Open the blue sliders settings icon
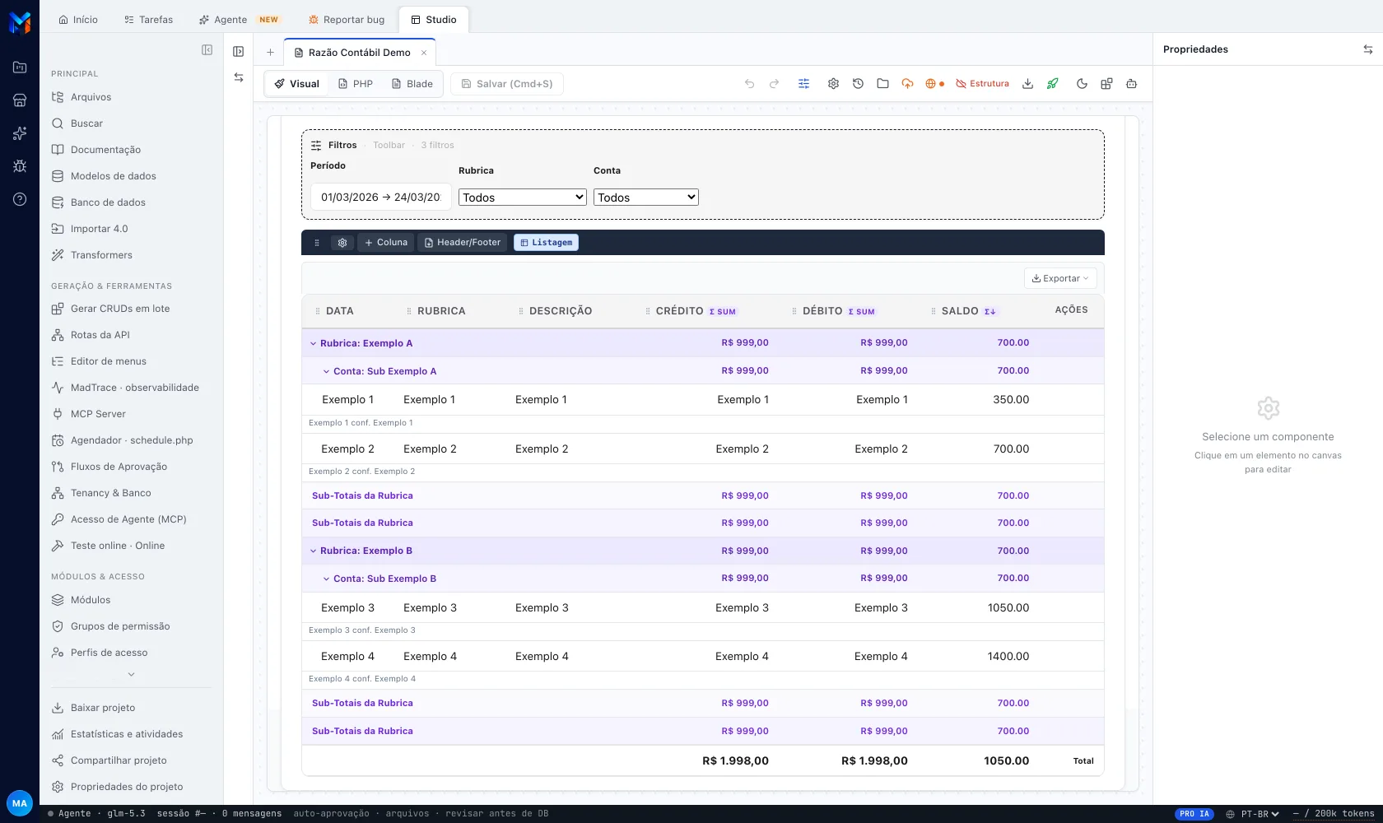Image resolution: width=1383 pixels, height=823 pixels. [x=803, y=84]
